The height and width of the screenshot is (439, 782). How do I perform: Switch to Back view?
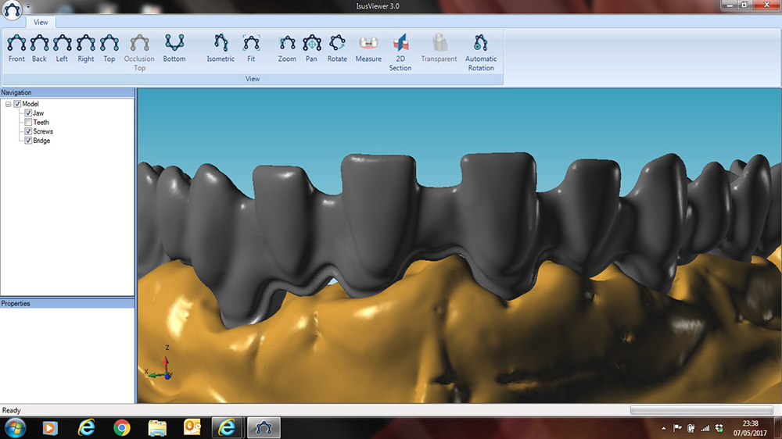tap(39, 48)
